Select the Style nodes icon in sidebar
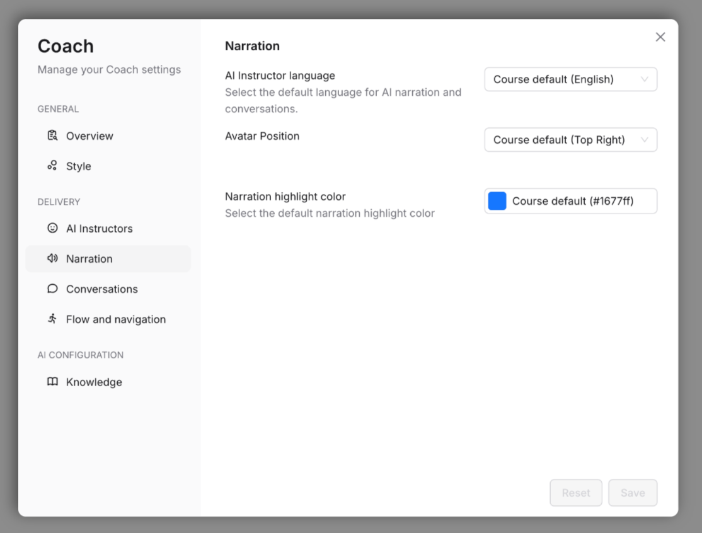Image resolution: width=702 pixels, height=533 pixels. tap(53, 166)
